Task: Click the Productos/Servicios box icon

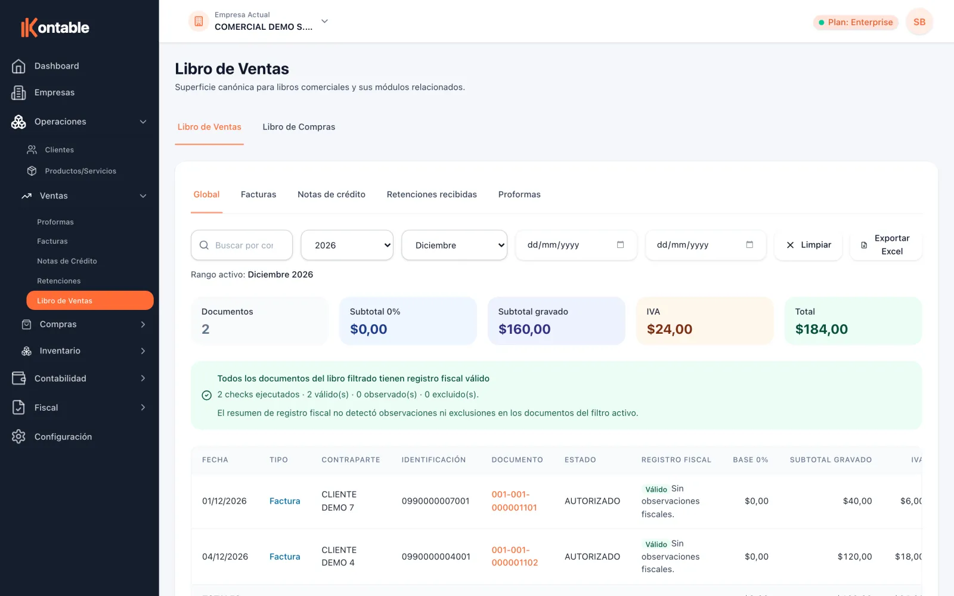Action: click(32, 171)
